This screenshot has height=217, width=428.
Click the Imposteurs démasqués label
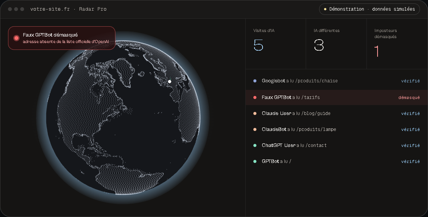click(x=386, y=34)
